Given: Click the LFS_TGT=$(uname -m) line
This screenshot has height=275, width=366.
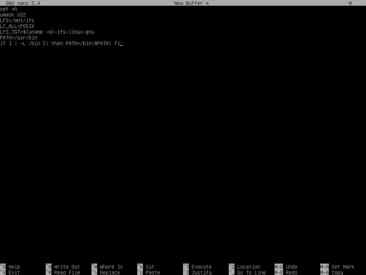Looking at the screenshot, I should pyautogui.click(x=47, y=32).
